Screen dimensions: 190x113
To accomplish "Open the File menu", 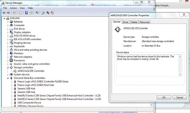I will click(5, 8).
